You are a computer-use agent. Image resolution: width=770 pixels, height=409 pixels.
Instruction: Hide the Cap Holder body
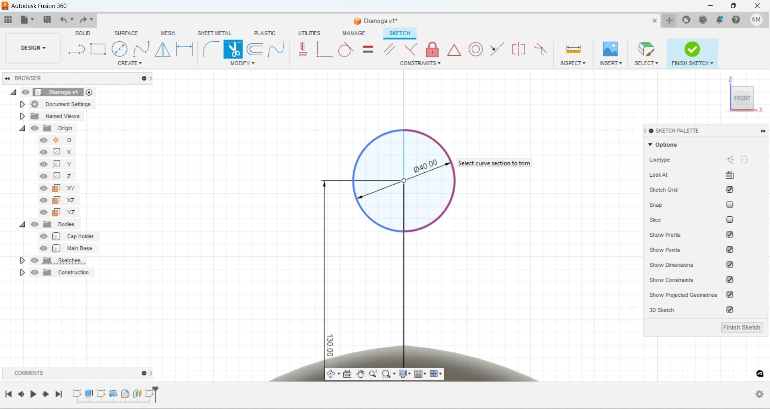(x=44, y=236)
